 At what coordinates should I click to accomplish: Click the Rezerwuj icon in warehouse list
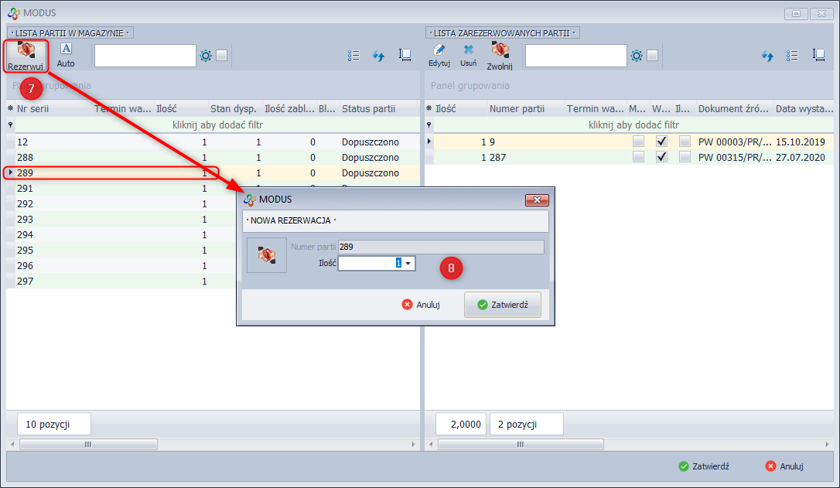click(x=26, y=54)
